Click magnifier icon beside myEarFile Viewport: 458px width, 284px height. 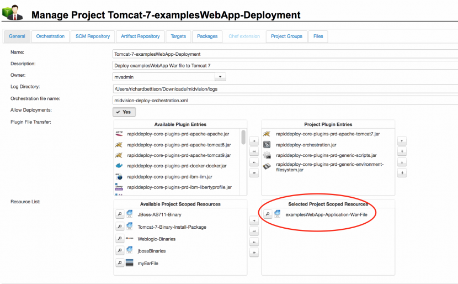(x=119, y=263)
